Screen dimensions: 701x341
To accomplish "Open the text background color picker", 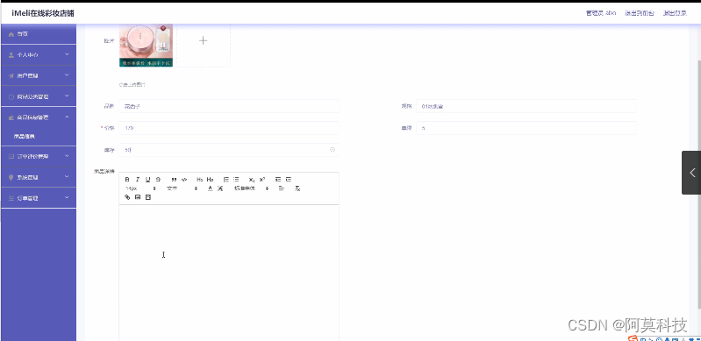I will [220, 188].
